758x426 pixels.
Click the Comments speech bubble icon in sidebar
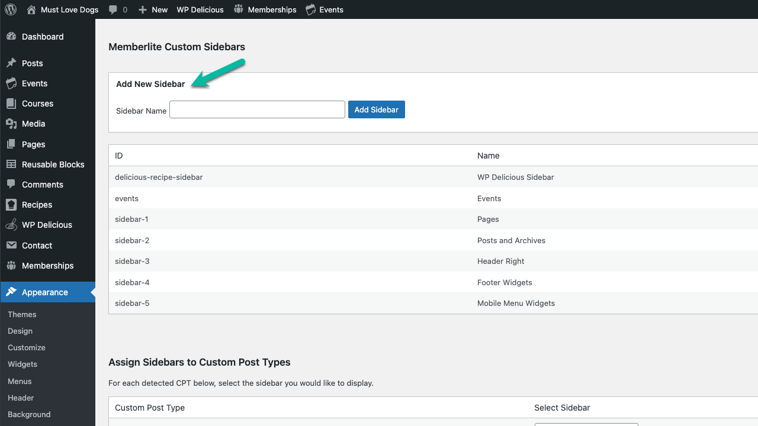pyautogui.click(x=11, y=185)
